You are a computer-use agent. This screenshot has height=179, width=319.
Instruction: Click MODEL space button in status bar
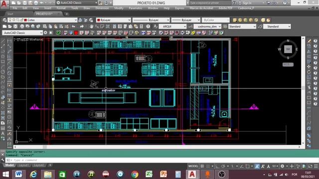pyautogui.click(x=193, y=166)
